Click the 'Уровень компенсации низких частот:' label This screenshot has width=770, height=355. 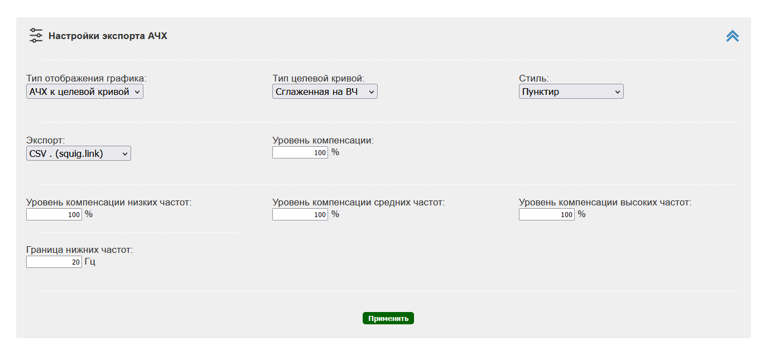point(109,202)
